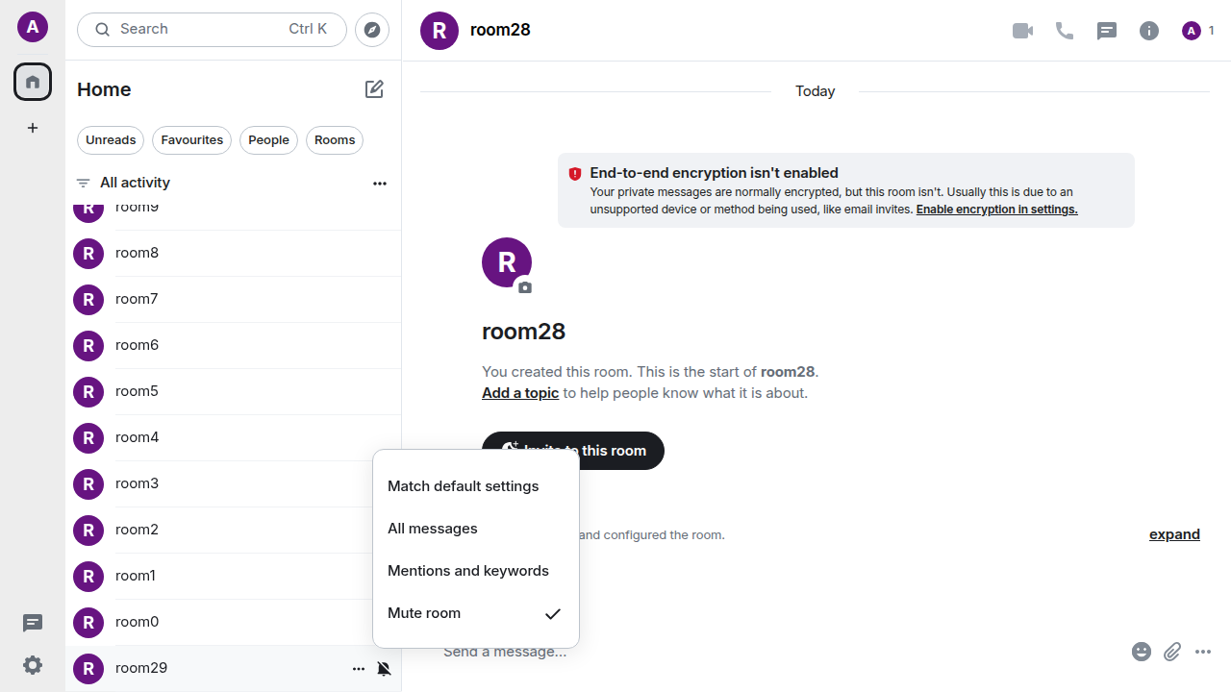The height and width of the screenshot is (692, 1231).
Task: Start a video call in room28
Action: coord(1022,31)
